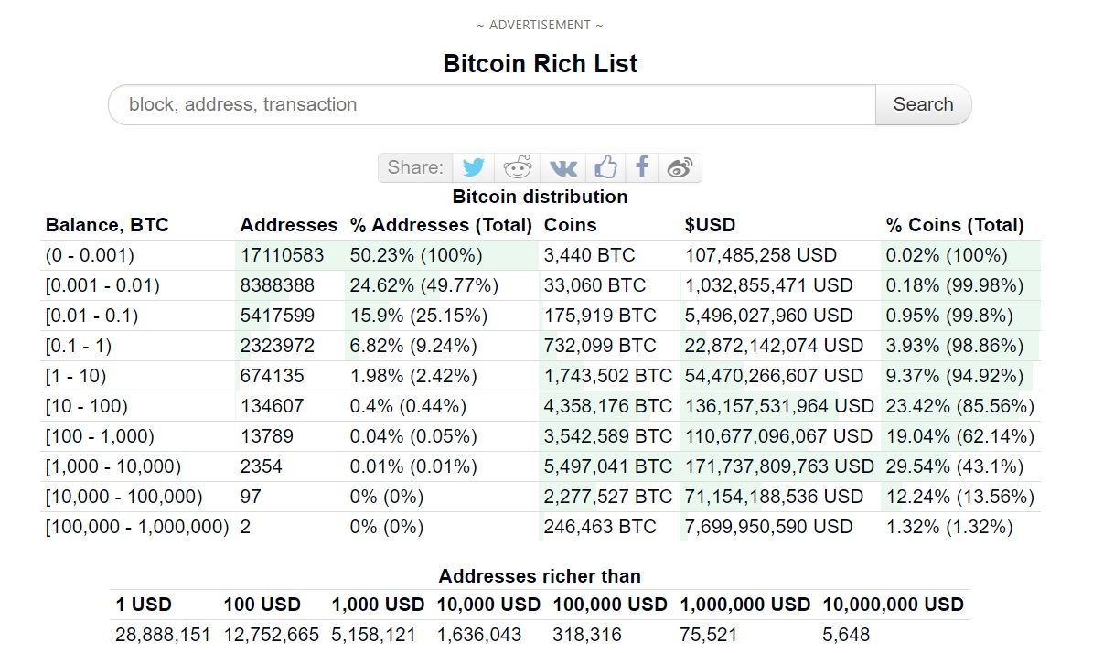Focus the block, address, transaction search field
Viewport: 1114px width, 653px height.
(x=492, y=104)
